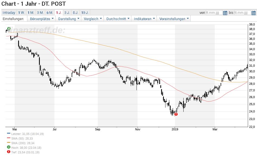Click the 'Nov' x-axis label
This screenshot has height=155, width=257.
(x=138, y=129)
